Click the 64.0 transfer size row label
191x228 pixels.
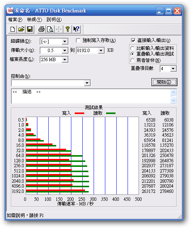(x=20, y=156)
